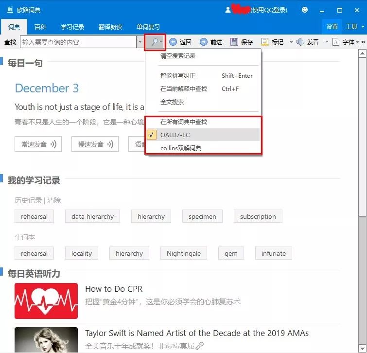
Task: Look up history word data hierarchy
Action: pos(92,216)
